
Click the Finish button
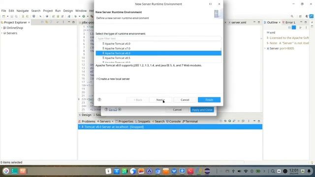coord(209,100)
